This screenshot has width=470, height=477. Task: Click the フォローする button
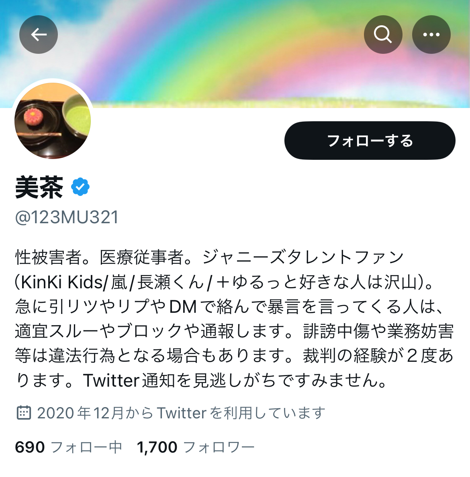coord(370,141)
